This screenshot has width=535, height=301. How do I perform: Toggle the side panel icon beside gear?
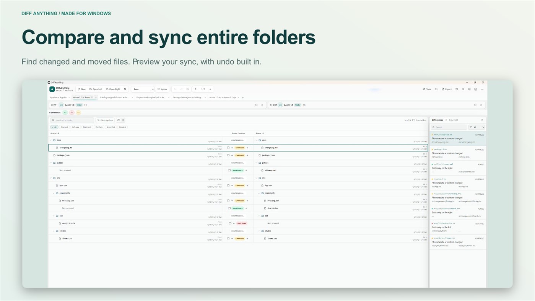pos(475,89)
